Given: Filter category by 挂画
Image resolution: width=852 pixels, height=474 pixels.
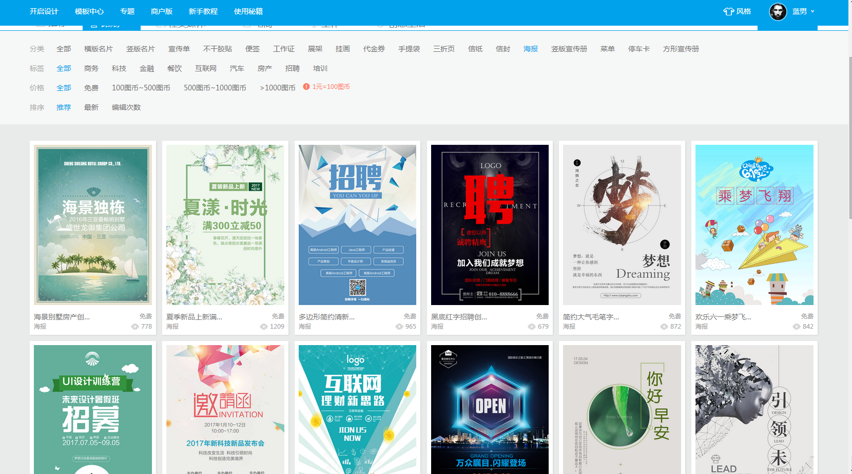Looking at the screenshot, I should click(343, 49).
